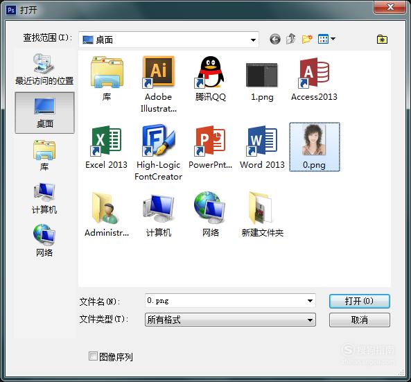Viewport: 411px width, 382px height.
Task: Expand the view menu dropdown arrow
Action: [333, 39]
